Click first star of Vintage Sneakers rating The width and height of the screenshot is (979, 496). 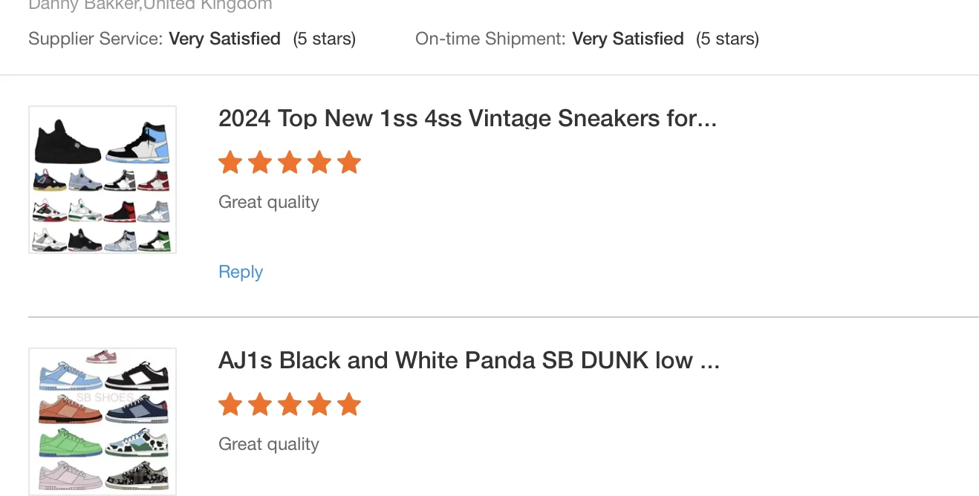click(x=230, y=163)
